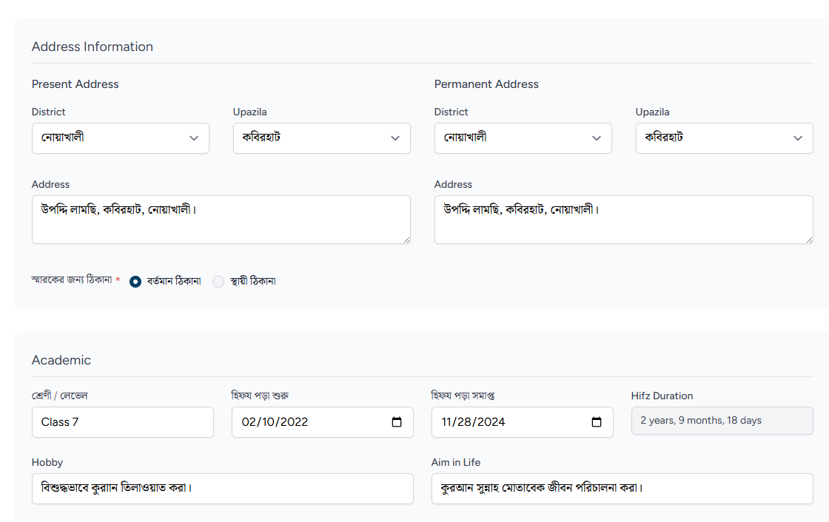Open the Permanent Address Upazila dropdown
The width and height of the screenshot is (829, 522).
pos(724,138)
